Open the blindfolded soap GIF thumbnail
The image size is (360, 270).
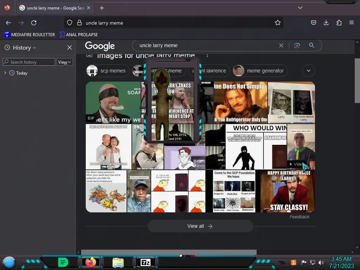click(x=113, y=102)
